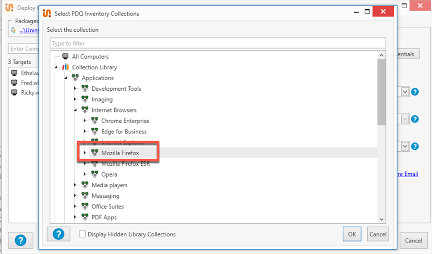This screenshot has height=254, width=432.
Task: Click the Edge for Business collection icon
Action: click(95, 132)
